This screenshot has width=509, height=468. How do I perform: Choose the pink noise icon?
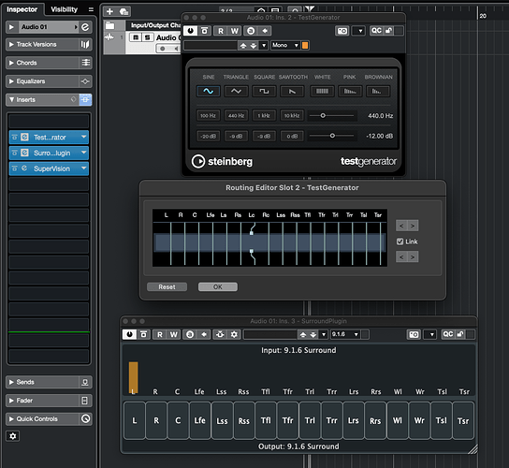(350, 92)
